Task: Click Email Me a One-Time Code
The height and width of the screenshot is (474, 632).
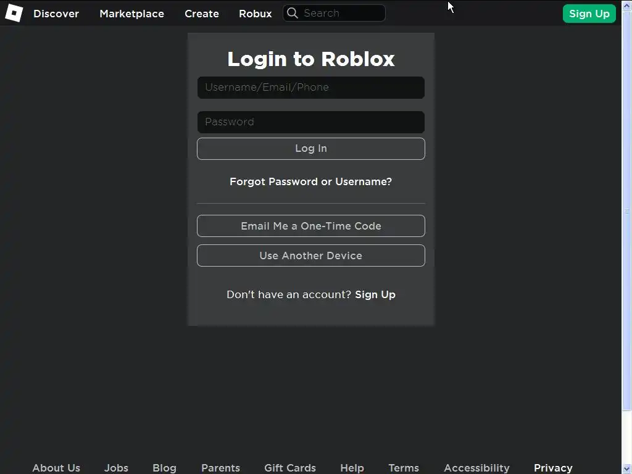Action: [311, 226]
